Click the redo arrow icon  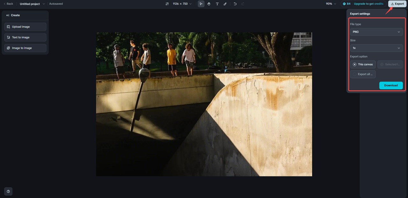click(x=243, y=4)
